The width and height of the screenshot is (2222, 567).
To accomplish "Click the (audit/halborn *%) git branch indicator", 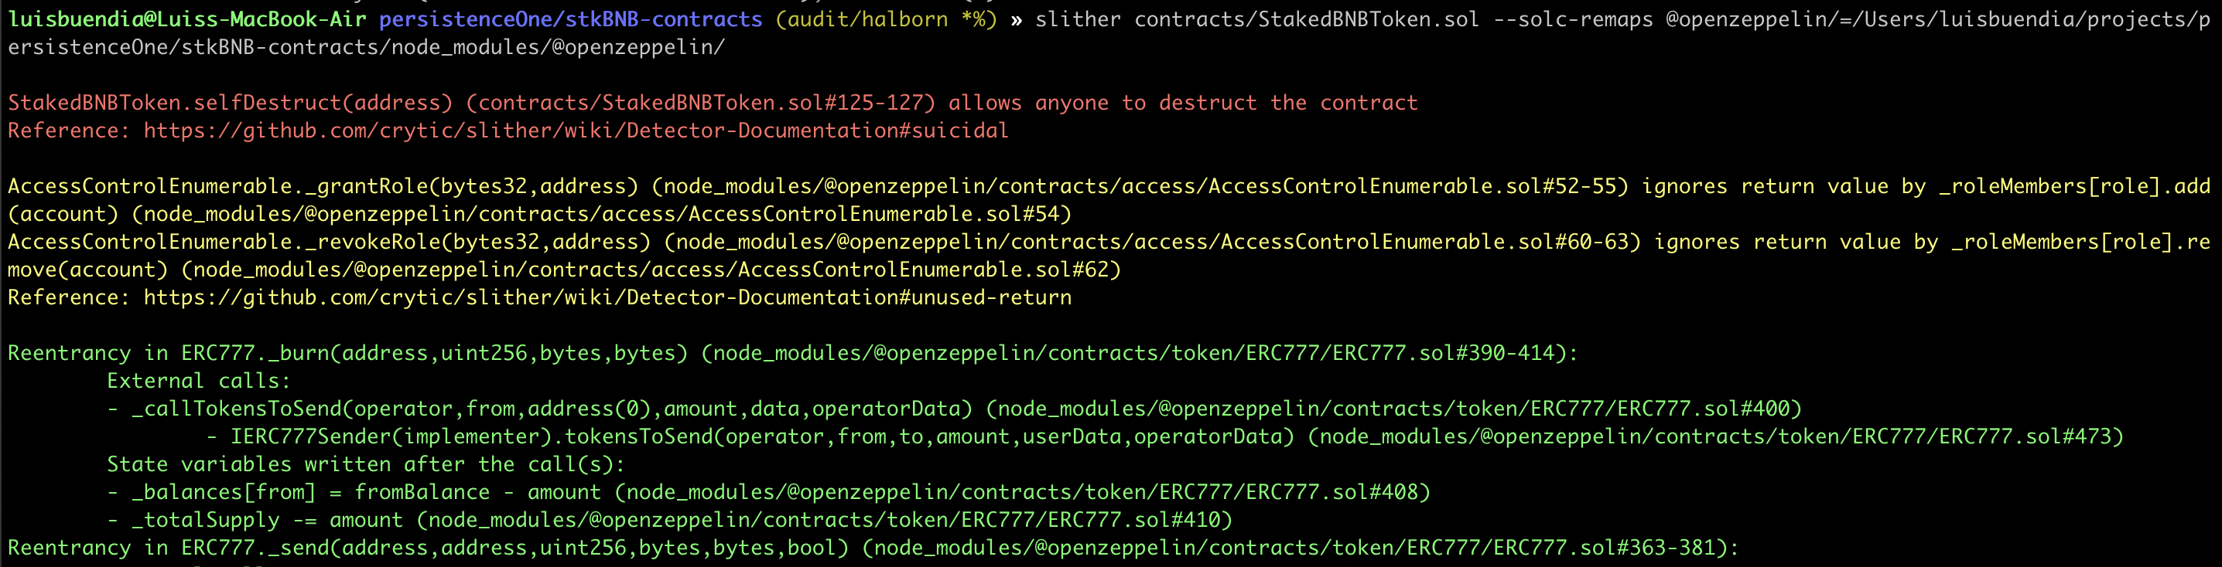I will pyautogui.click(x=886, y=19).
